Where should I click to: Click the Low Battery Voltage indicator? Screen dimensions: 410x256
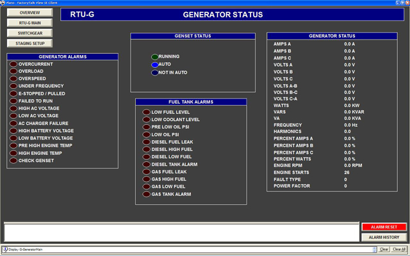(x=13, y=138)
